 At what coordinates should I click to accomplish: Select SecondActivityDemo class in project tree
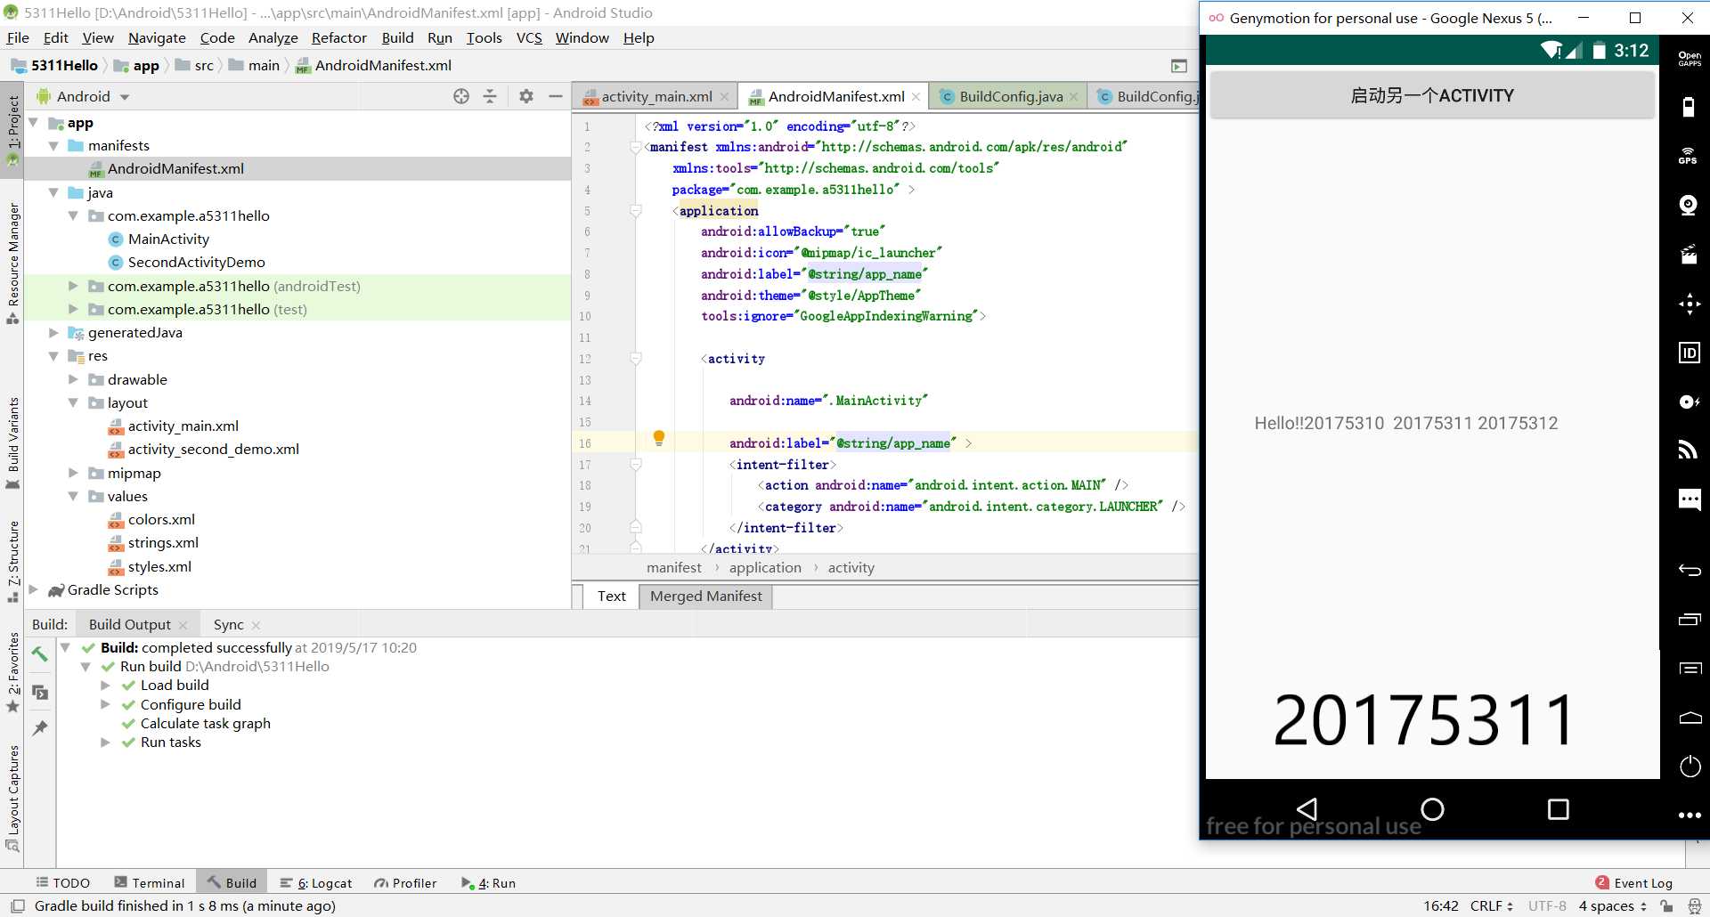(196, 262)
